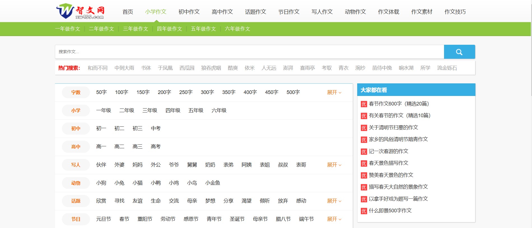The image size is (532, 228).
Task: Open hot search term 和而不同
Action: pyautogui.click(x=97, y=68)
